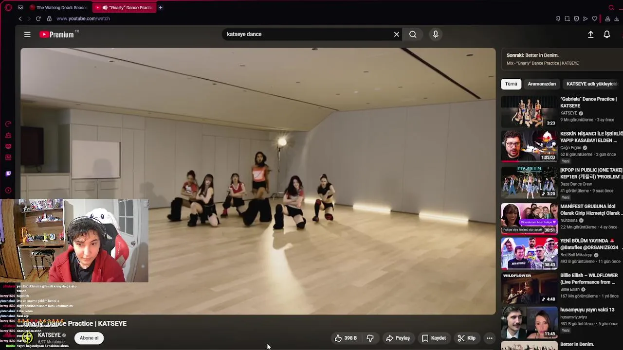Select the 'Tümü' filter chip
The image size is (623, 350).
tap(511, 84)
